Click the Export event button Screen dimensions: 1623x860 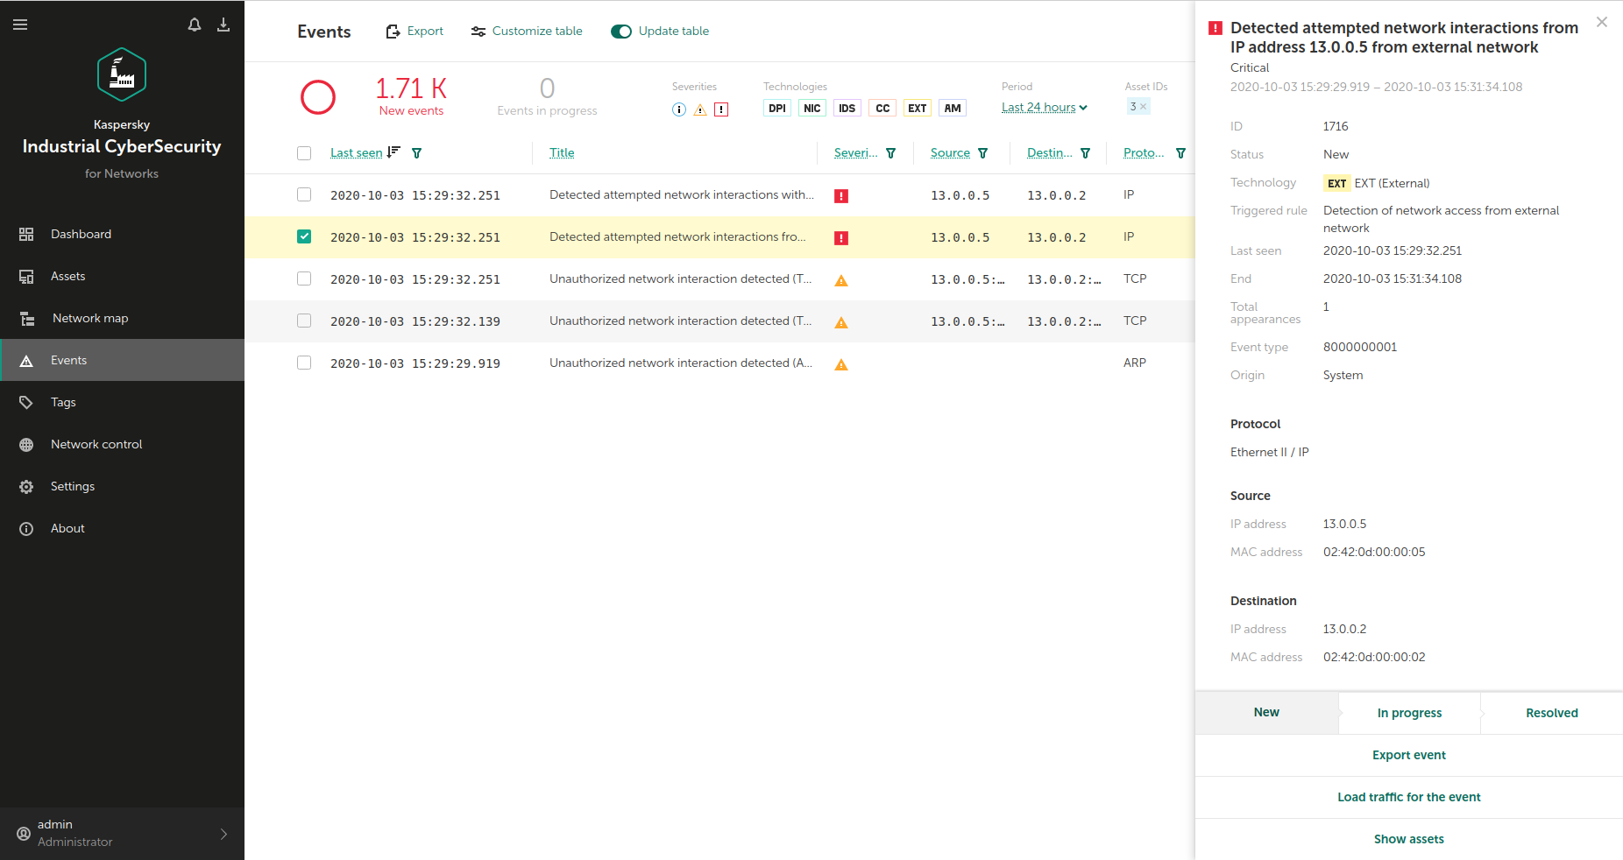click(x=1408, y=755)
